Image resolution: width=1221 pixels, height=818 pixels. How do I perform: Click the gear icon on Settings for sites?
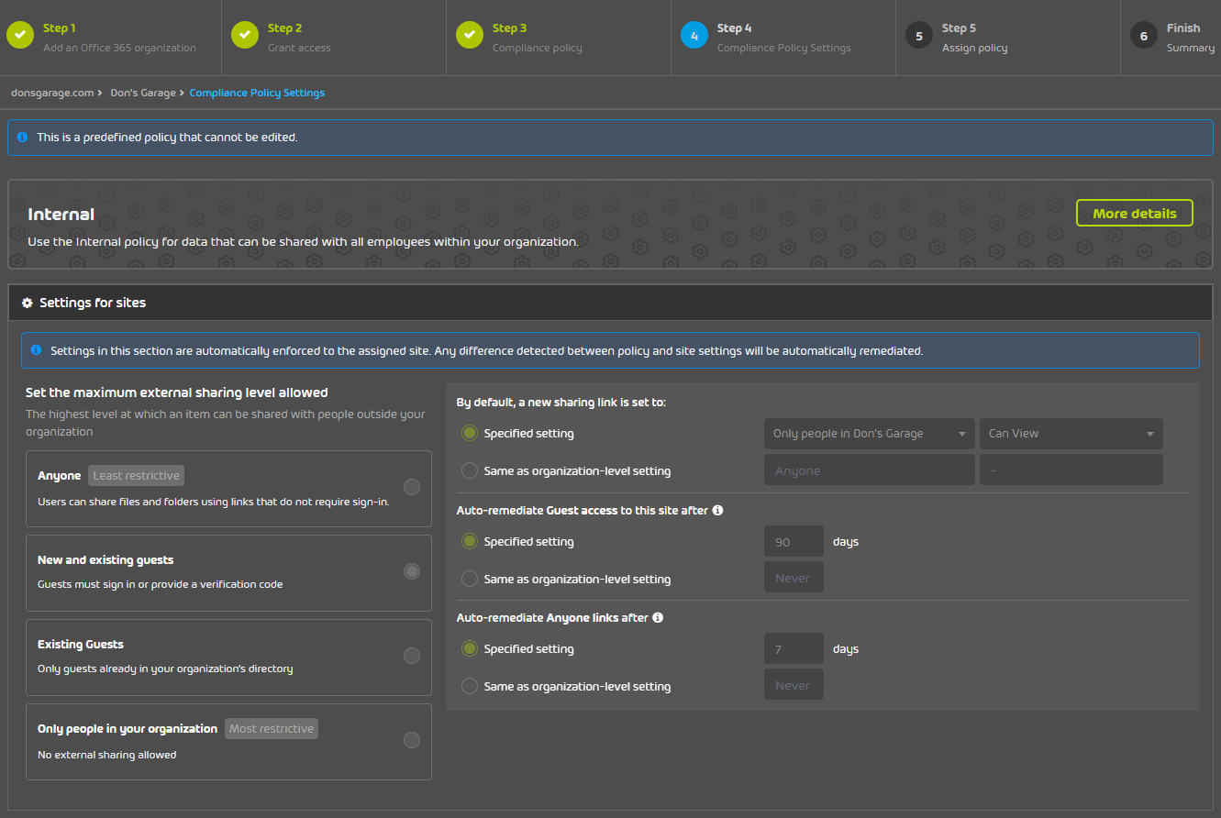coord(28,302)
